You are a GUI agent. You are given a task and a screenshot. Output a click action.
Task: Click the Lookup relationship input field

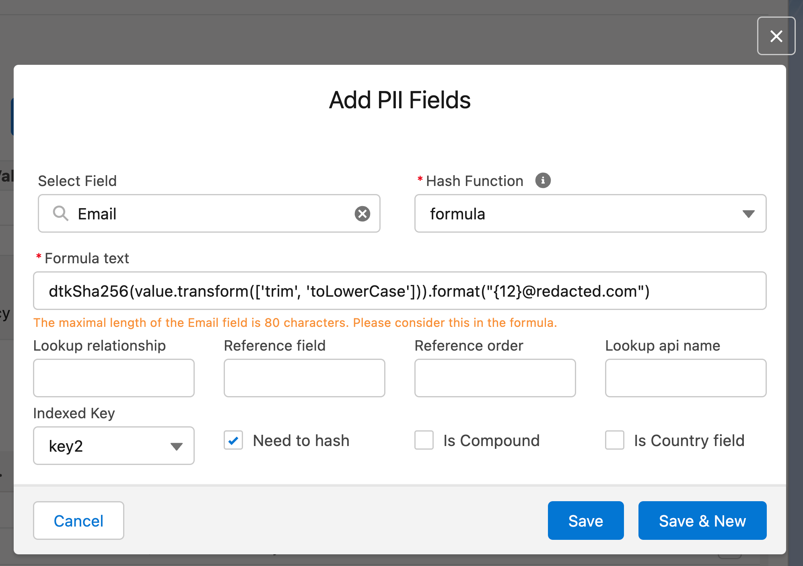[x=113, y=378]
